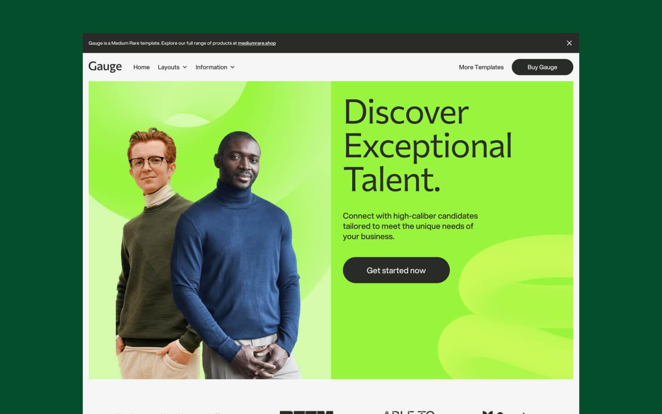
Task: Click the Gauge logo
Action: tap(105, 67)
